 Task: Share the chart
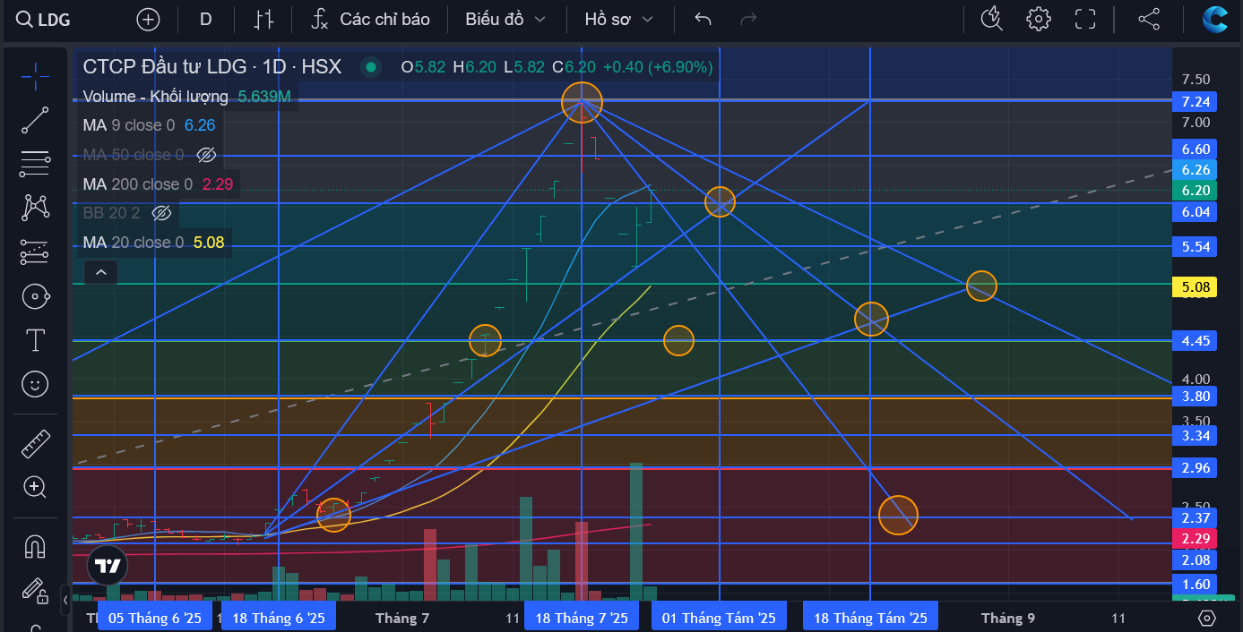coord(1149,19)
